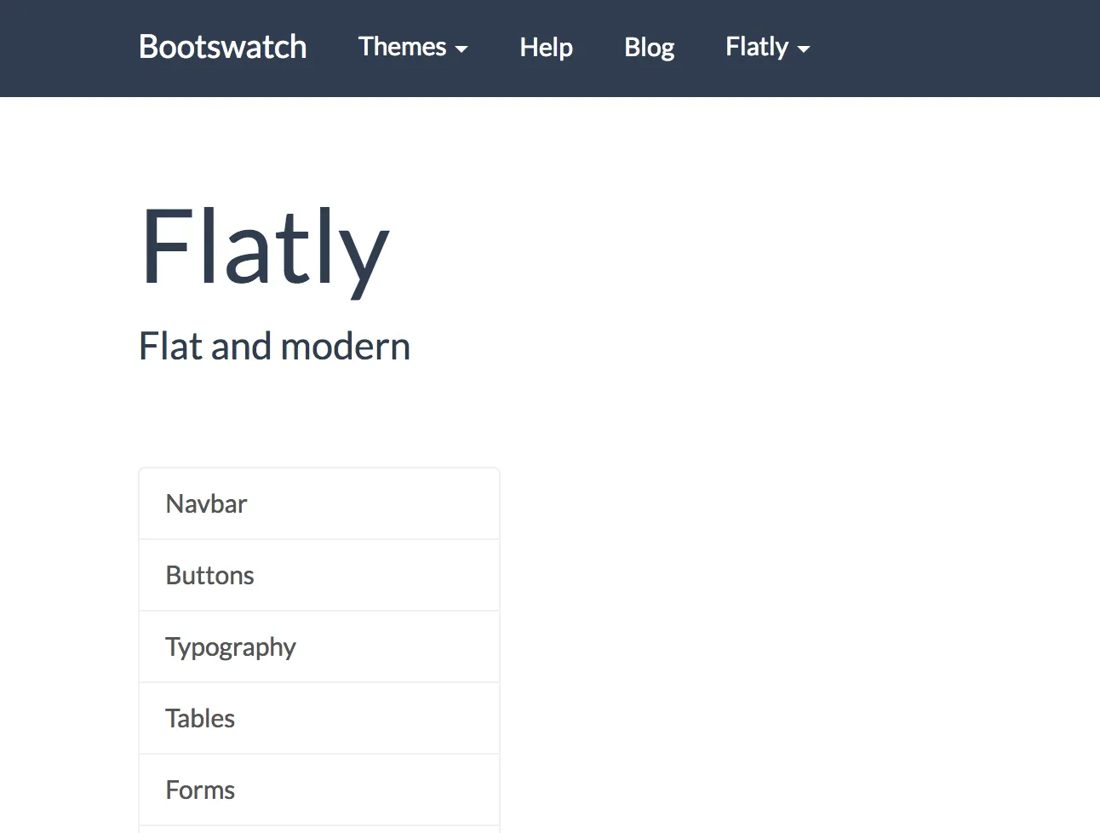Jump to the Buttons section
This screenshot has width=1100, height=833.
click(318, 575)
